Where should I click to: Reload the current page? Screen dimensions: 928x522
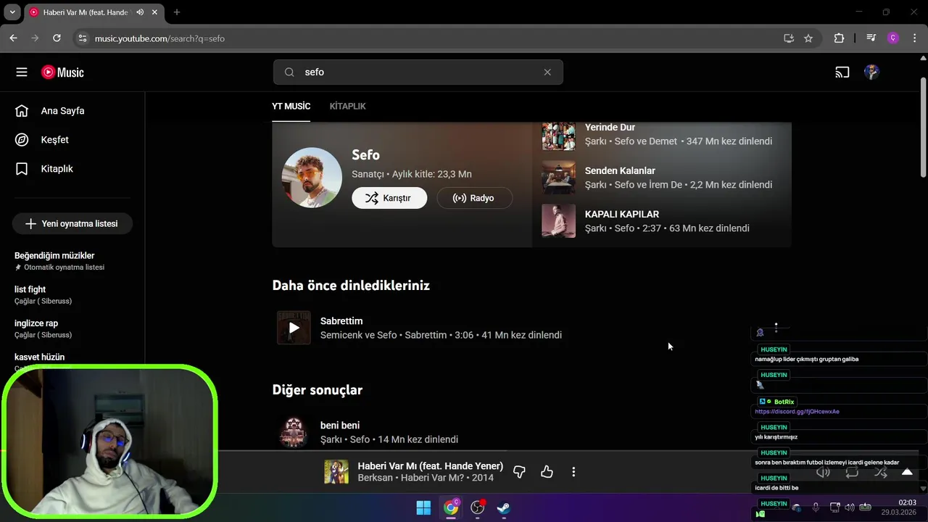point(57,38)
